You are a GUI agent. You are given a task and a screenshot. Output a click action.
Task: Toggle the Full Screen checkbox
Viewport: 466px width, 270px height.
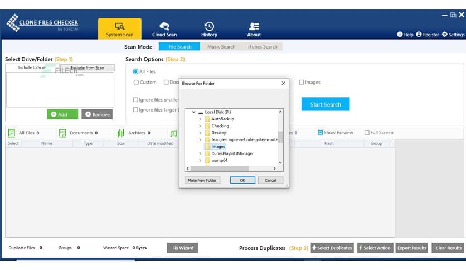coord(367,132)
